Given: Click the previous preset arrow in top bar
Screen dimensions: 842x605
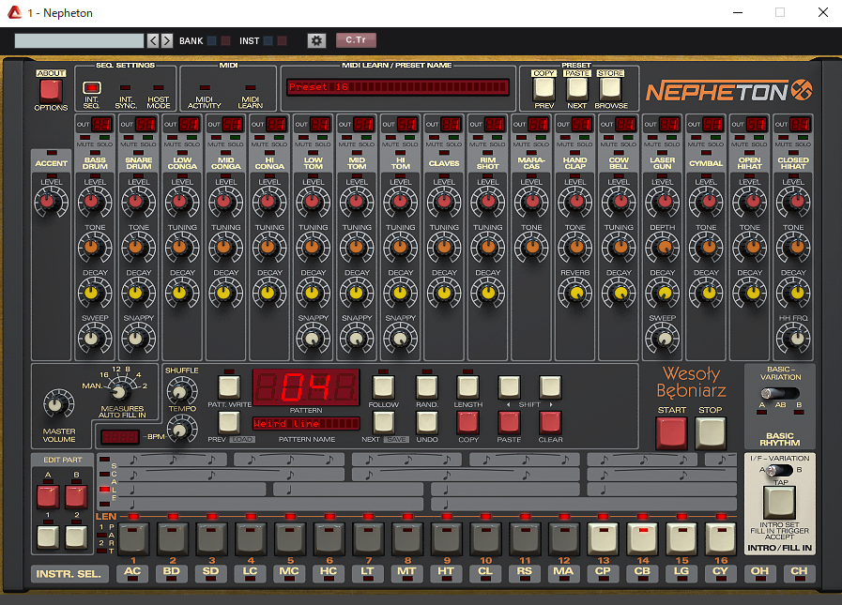Looking at the screenshot, I should pyautogui.click(x=153, y=40).
